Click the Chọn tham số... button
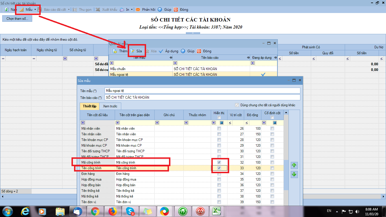The image size is (386, 217). click(x=17, y=19)
